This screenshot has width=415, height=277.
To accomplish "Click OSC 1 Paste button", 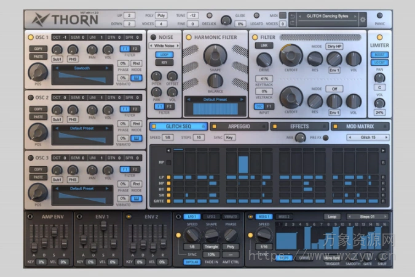I will pos(38,57).
